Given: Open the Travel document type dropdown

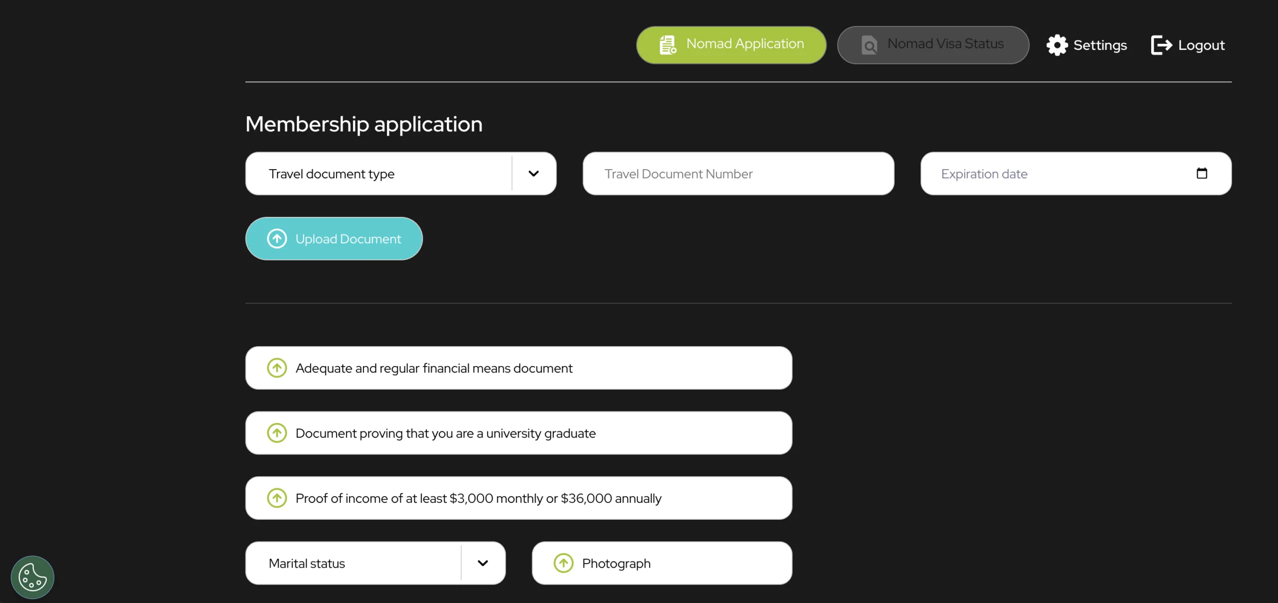Looking at the screenshot, I should pyautogui.click(x=401, y=174).
